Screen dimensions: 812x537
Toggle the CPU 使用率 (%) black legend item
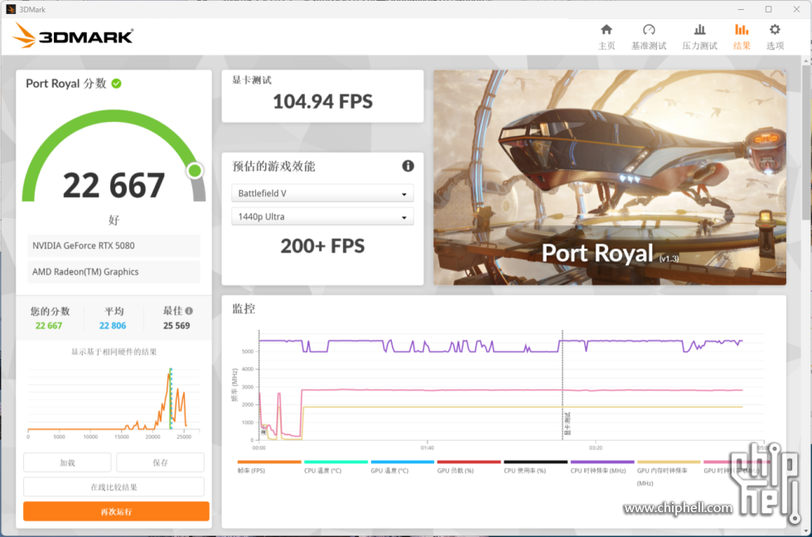[535, 467]
